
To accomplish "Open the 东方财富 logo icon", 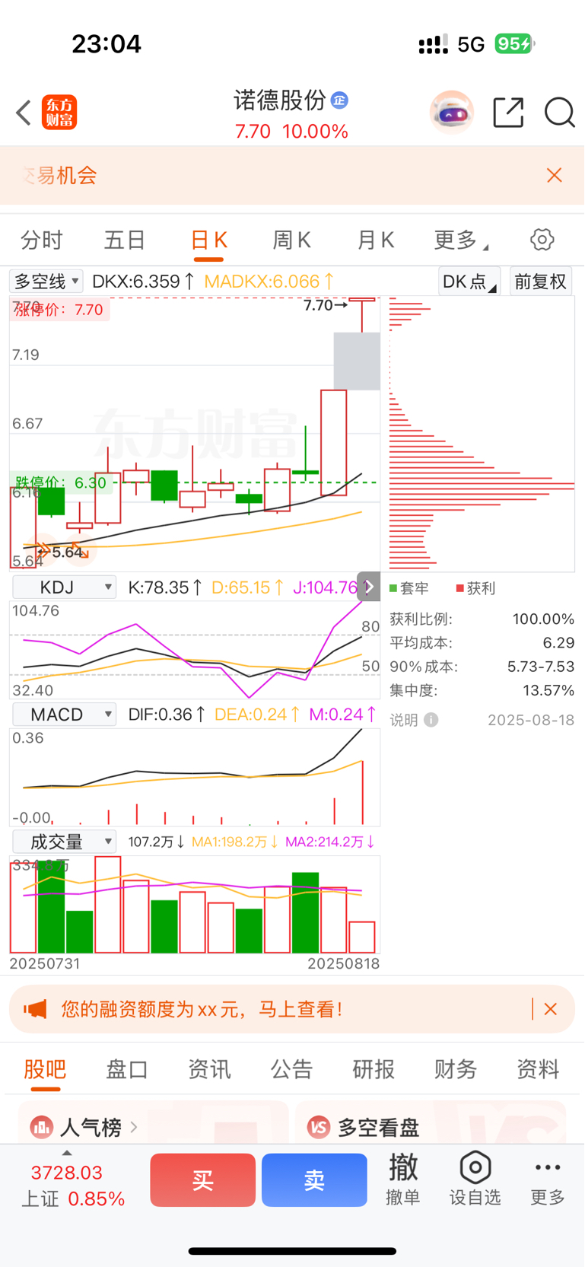I will 59,113.
